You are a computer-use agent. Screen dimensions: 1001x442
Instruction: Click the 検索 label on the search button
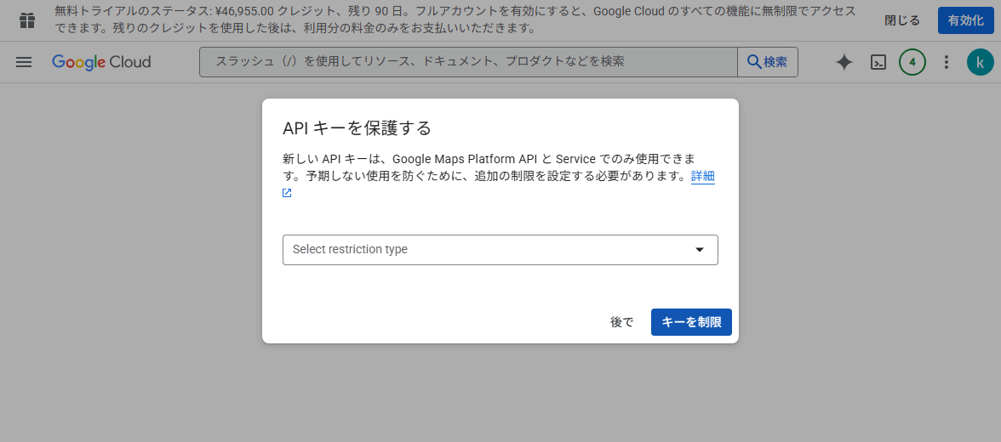tap(775, 62)
